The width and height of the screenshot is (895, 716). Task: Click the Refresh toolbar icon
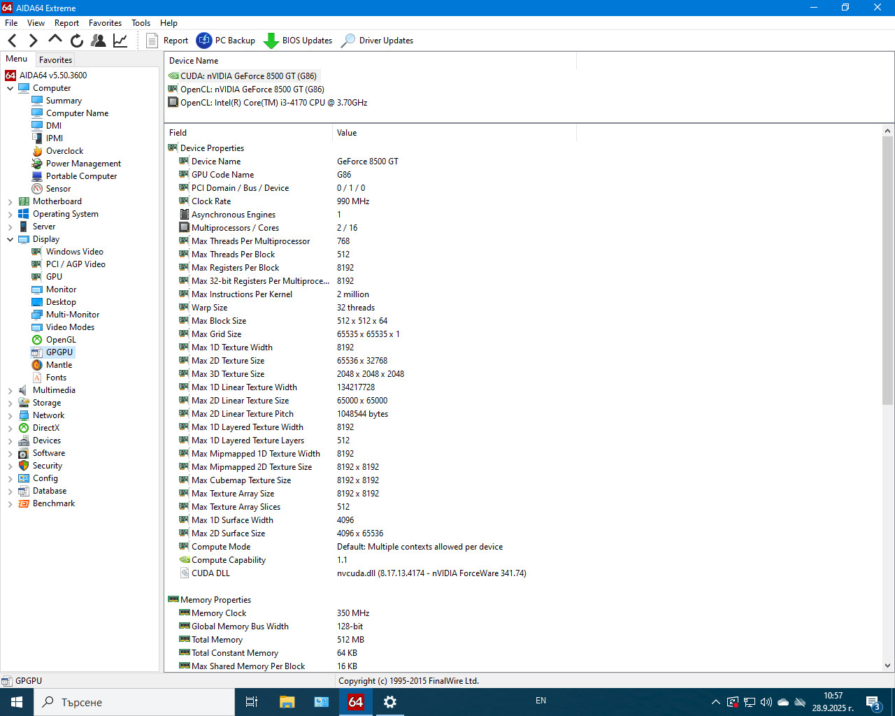[x=77, y=41]
